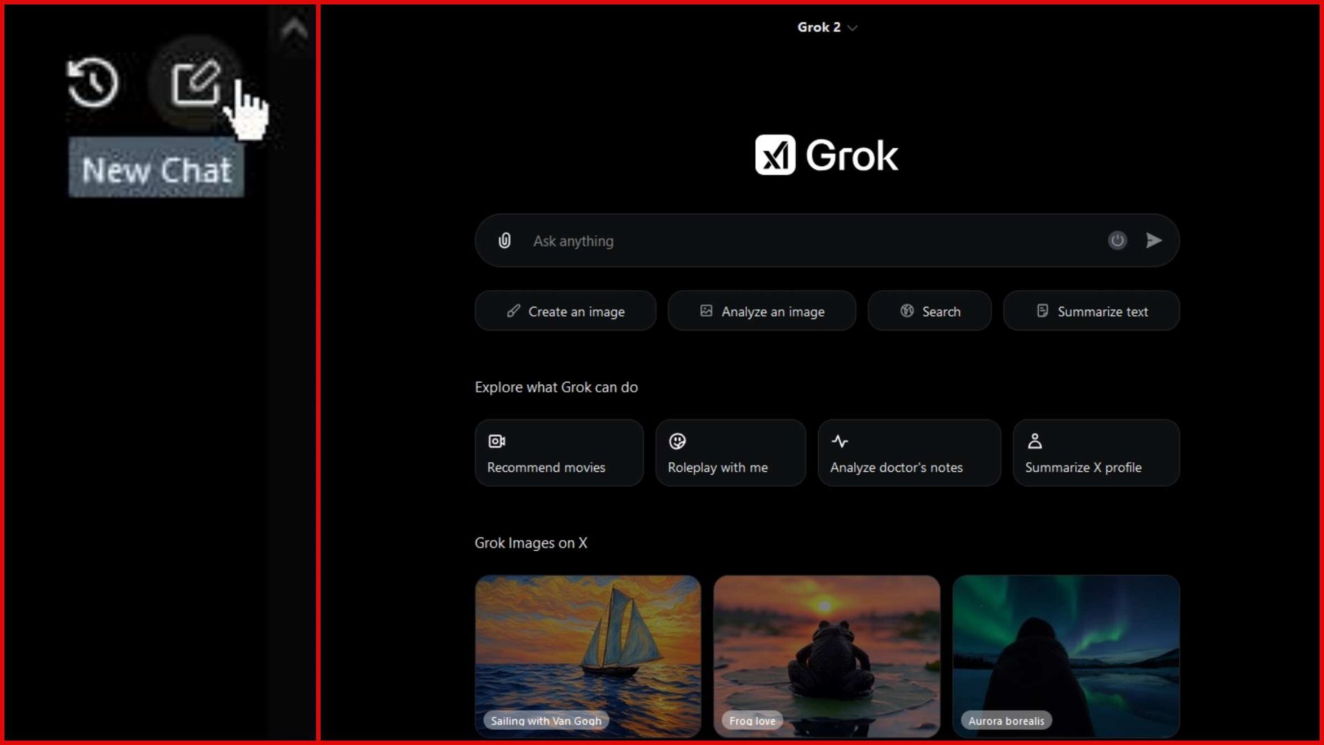Open the Sailing with Van Gogh image
This screenshot has height=745, width=1324.
click(x=588, y=655)
